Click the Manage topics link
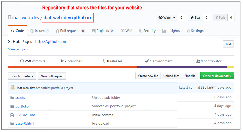The image size is (243, 132). click(x=18, y=49)
